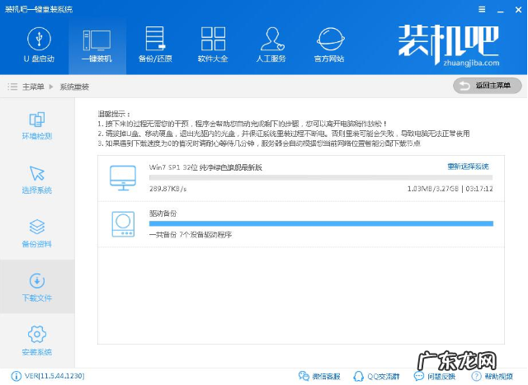Screen dimensions: 528x385
Task: Click the VER[11.5.44.1230] version text
Action: click(54, 376)
